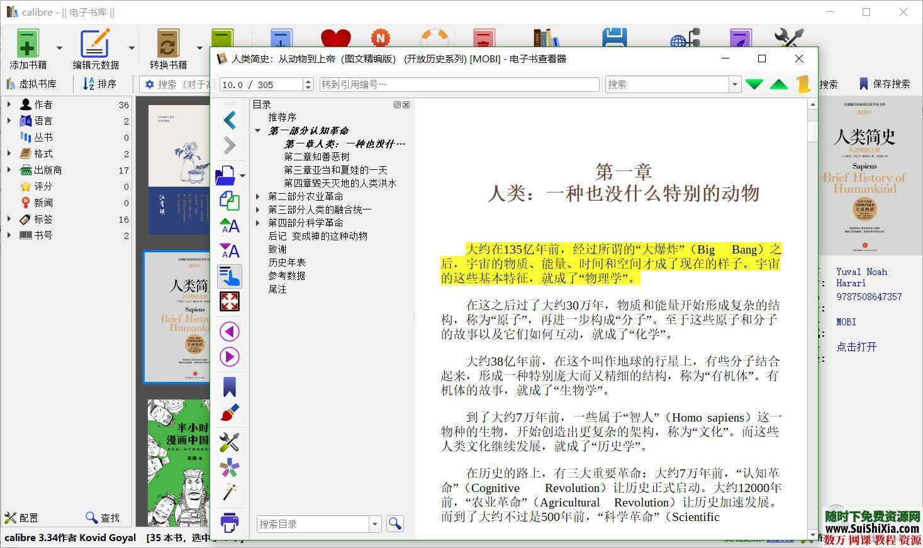Click the 点击打开 link in details

[856, 347]
